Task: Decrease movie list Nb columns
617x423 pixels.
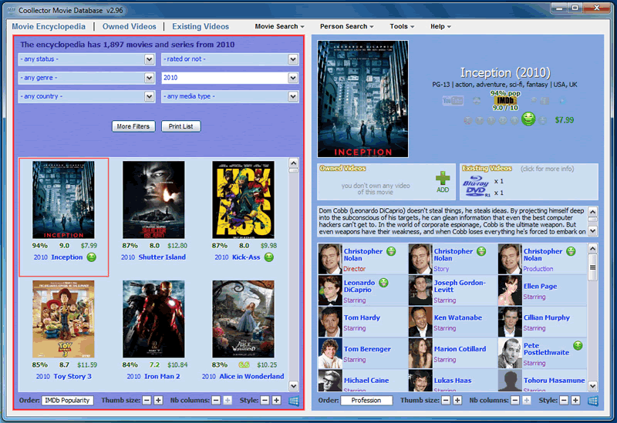Action: pos(216,400)
